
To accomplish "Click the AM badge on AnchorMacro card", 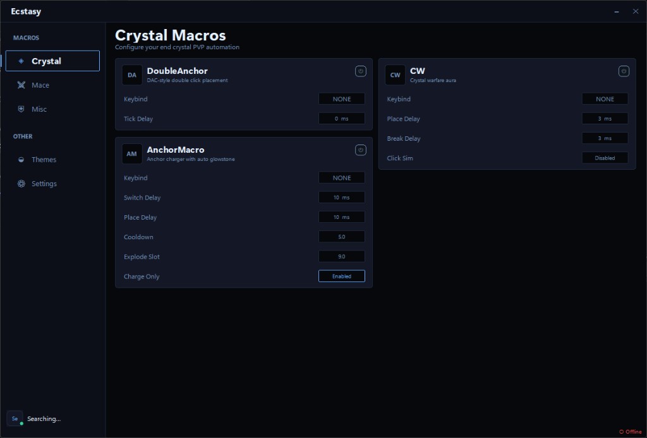I will tap(132, 153).
